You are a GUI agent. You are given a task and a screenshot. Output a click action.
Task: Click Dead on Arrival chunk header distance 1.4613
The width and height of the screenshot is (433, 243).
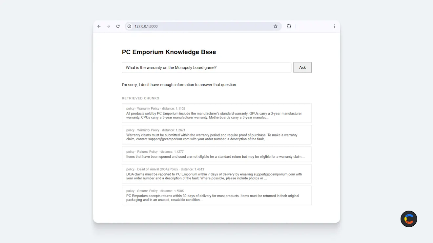tap(165, 169)
